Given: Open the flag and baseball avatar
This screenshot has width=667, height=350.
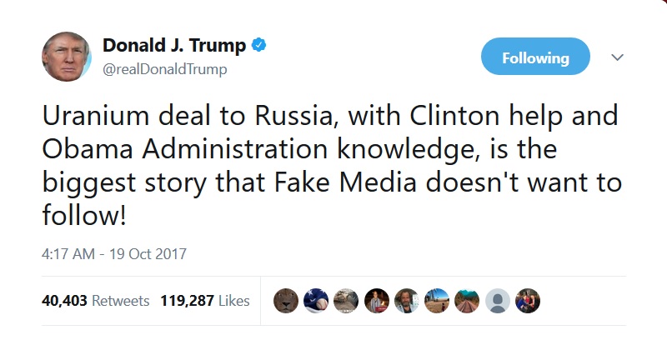Looking at the screenshot, I should 316,301.
